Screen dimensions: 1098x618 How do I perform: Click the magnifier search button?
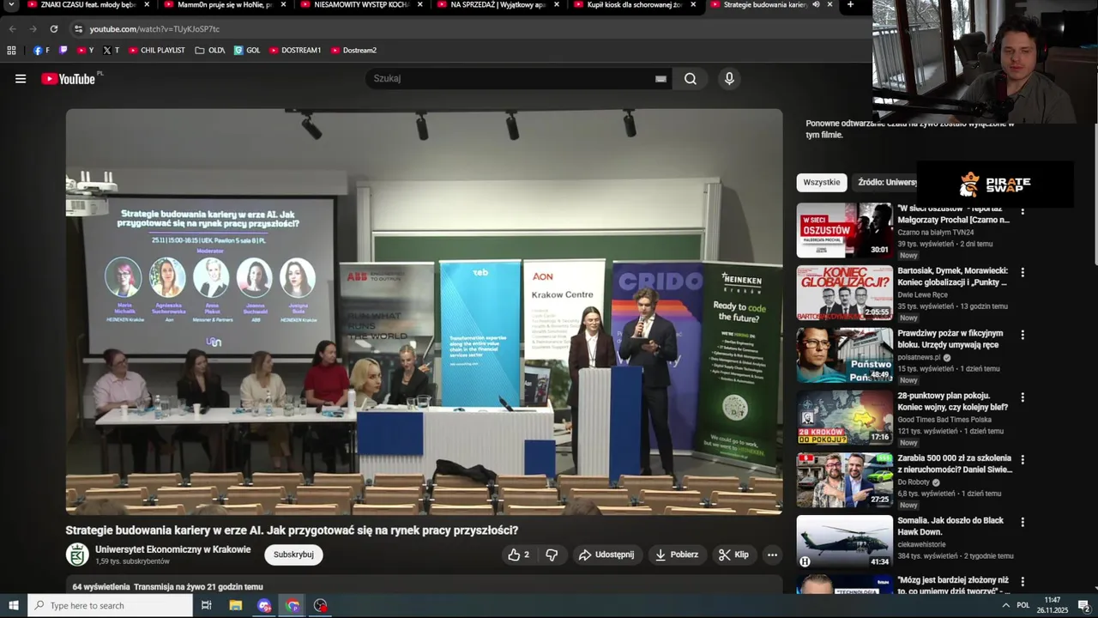[x=691, y=79]
